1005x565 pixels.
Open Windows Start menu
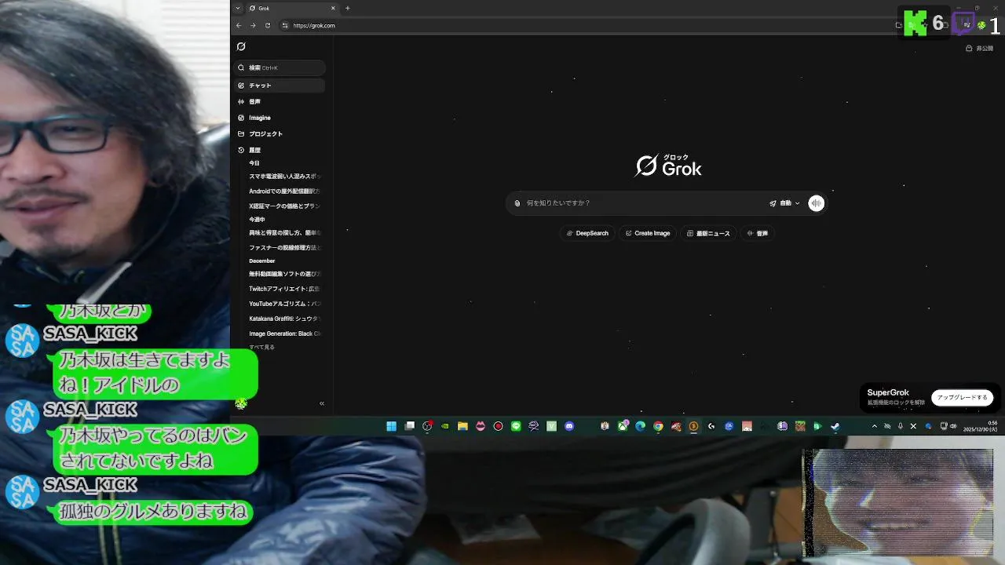(x=391, y=426)
